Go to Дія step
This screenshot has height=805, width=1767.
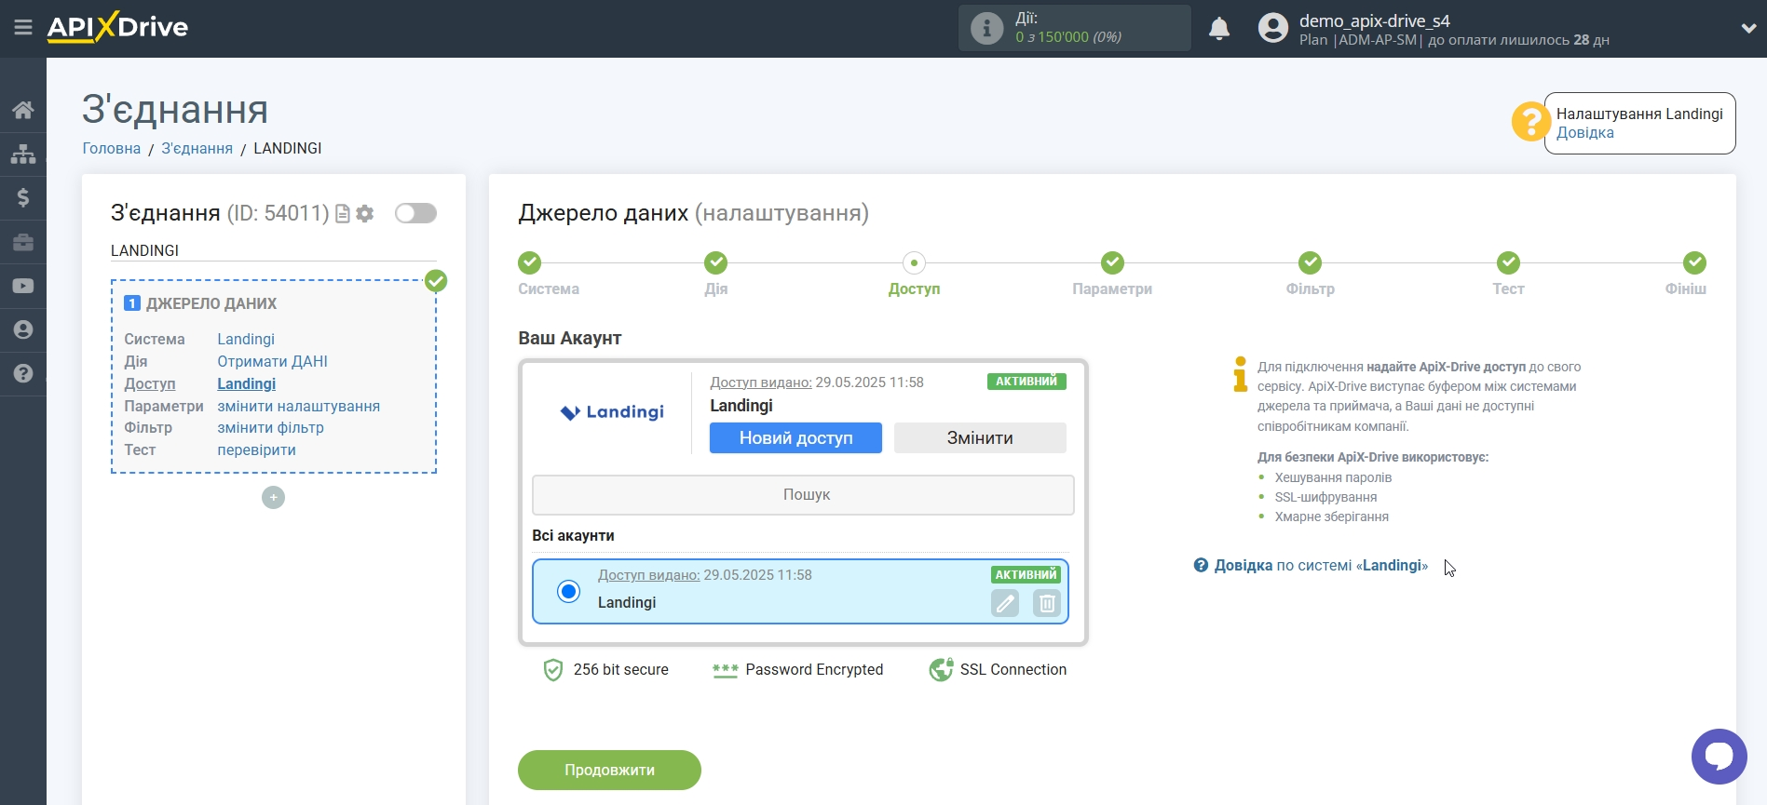pos(715,262)
